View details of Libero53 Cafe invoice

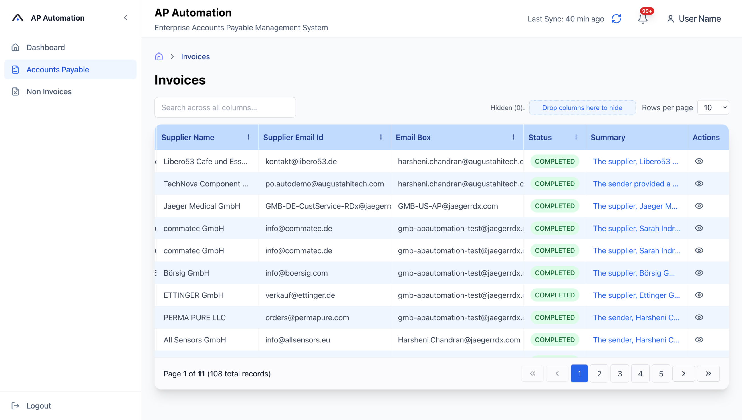tap(699, 161)
